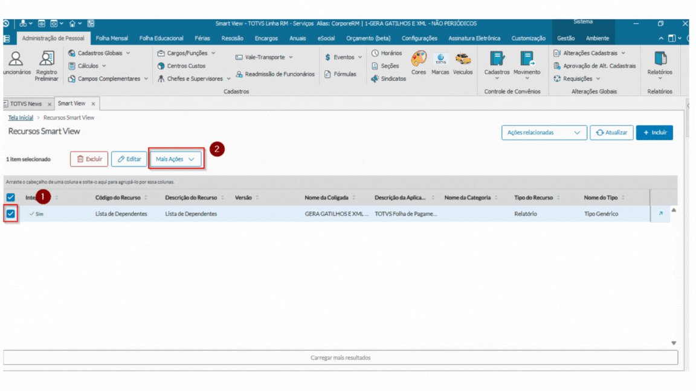Close the Smart View tab
This screenshot has width=696, height=391.
(x=93, y=104)
